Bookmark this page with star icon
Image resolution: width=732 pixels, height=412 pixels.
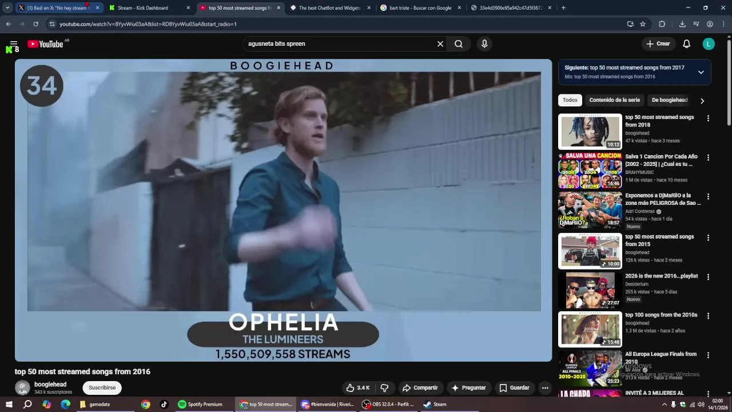(643, 24)
